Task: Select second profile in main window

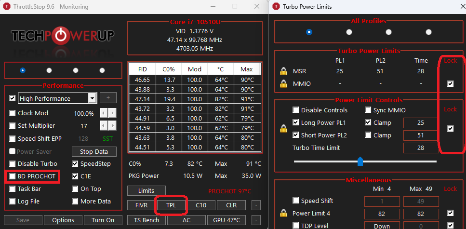Action: click(49, 70)
